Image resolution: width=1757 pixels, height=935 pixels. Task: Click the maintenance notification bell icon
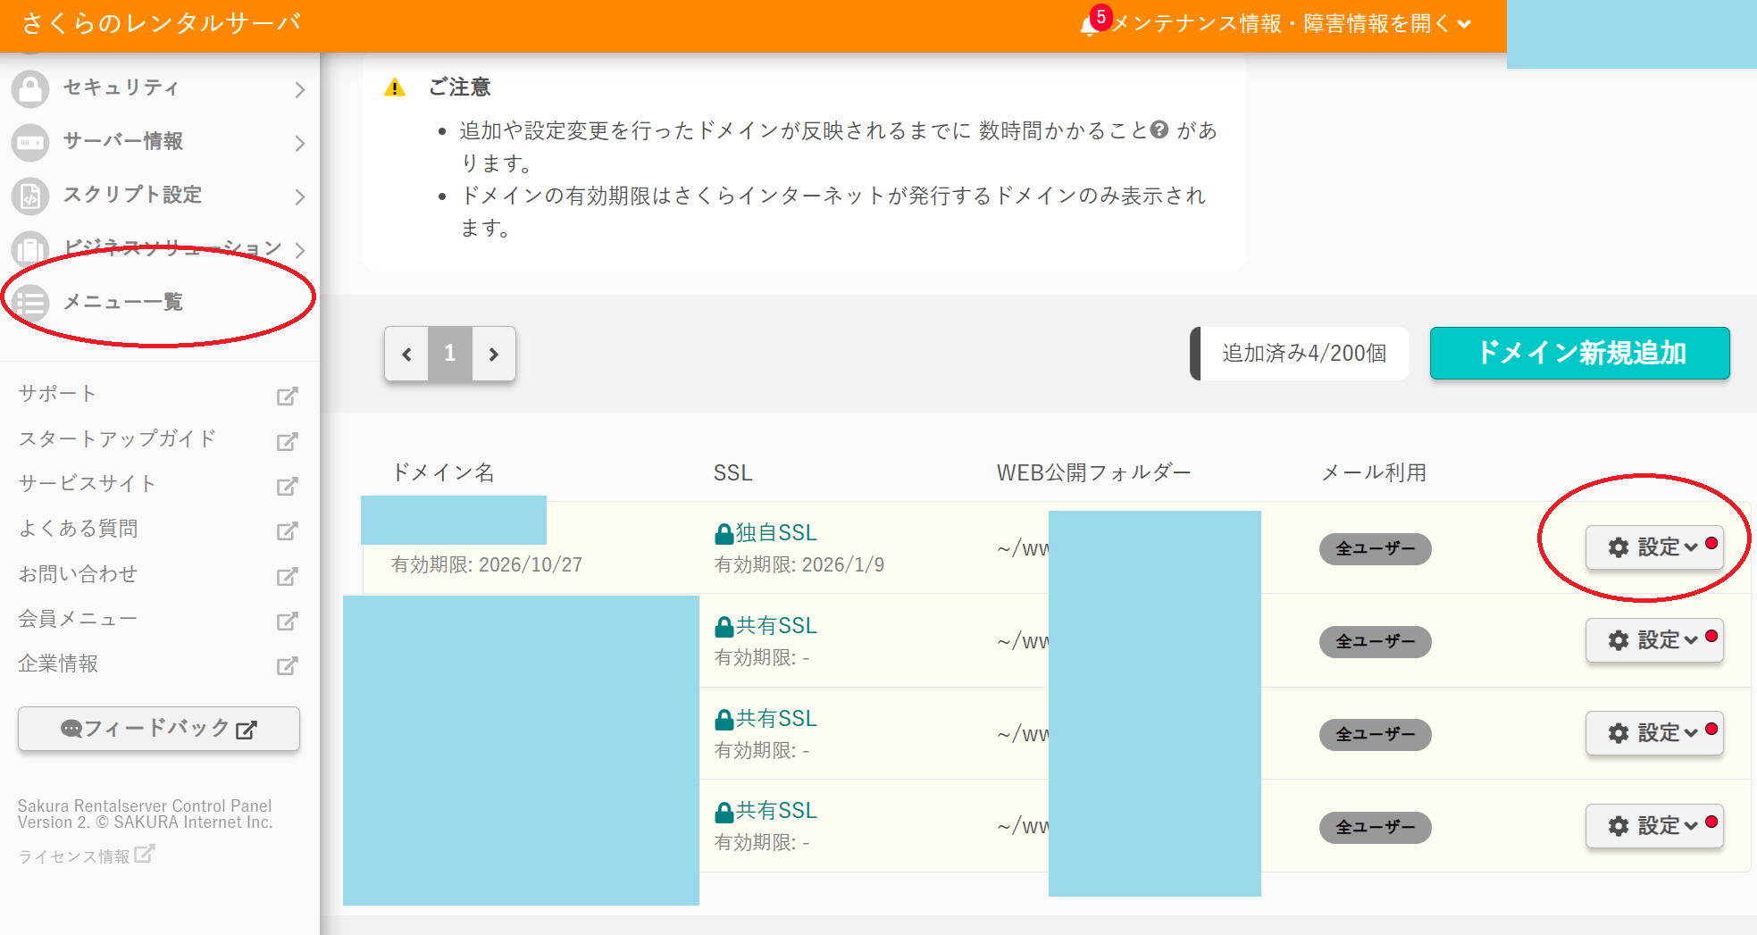[1090, 24]
